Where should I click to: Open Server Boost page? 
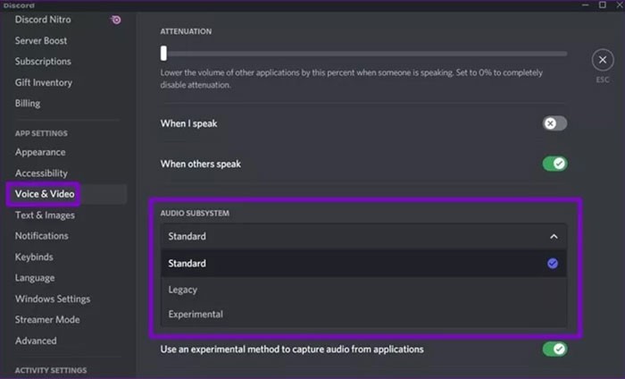pyautogui.click(x=41, y=40)
